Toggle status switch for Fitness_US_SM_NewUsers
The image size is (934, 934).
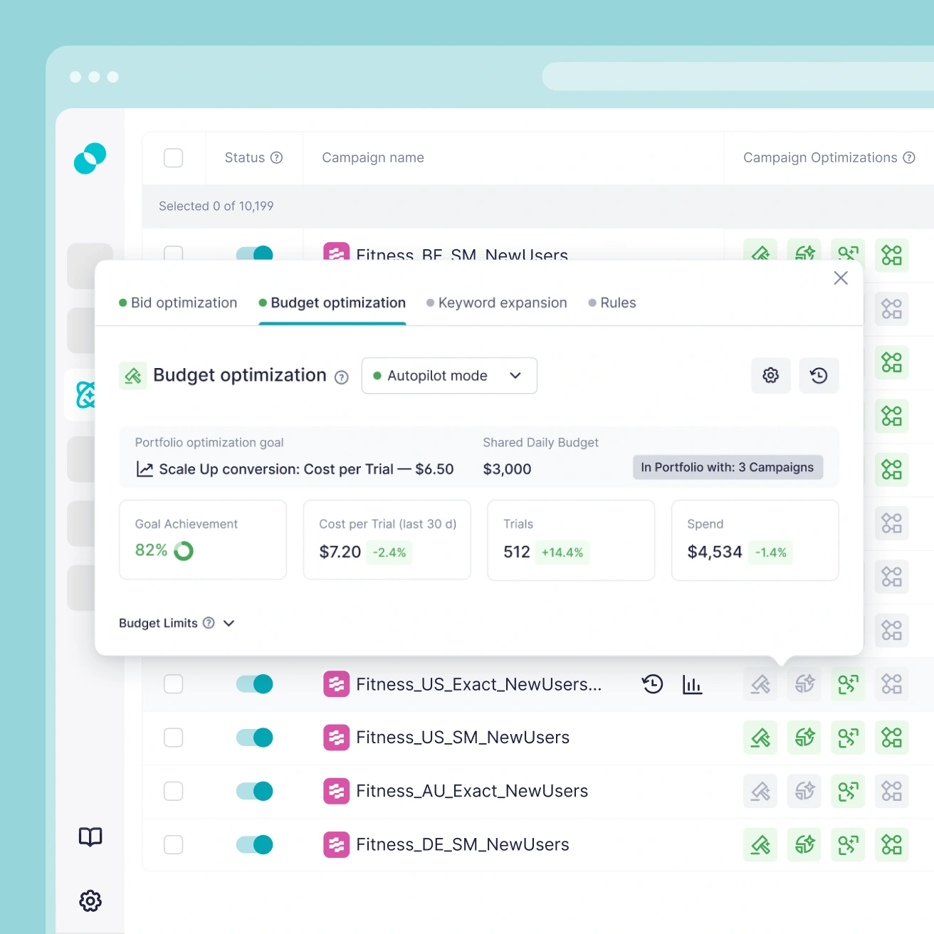(254, 738)
